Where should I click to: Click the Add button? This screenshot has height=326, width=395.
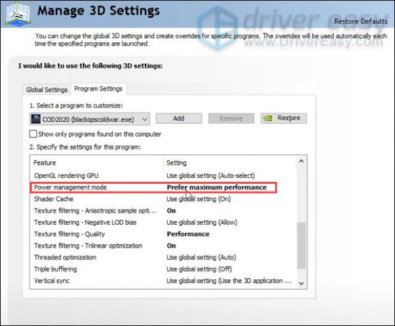[x=178, y=118]
